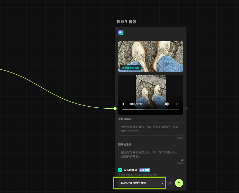The height and width of the screenshot is (193, 239).
Task: Focus the 配乐提示词 music prompt field
Action: [150, 154]
